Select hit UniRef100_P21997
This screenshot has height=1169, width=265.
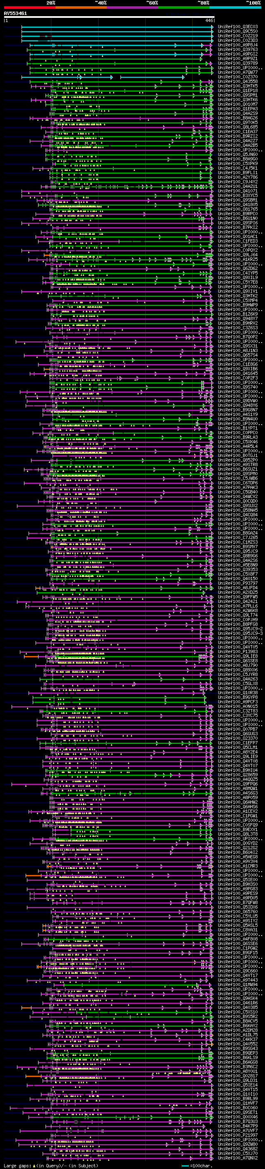click(238, 1135)
